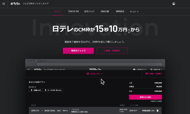Click the ¥100,000 subtotal value
This screenshot has height=114, width=190.
[x=158, y=83]
